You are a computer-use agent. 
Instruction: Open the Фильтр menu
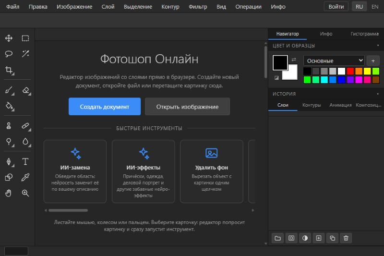pos(198,7)
